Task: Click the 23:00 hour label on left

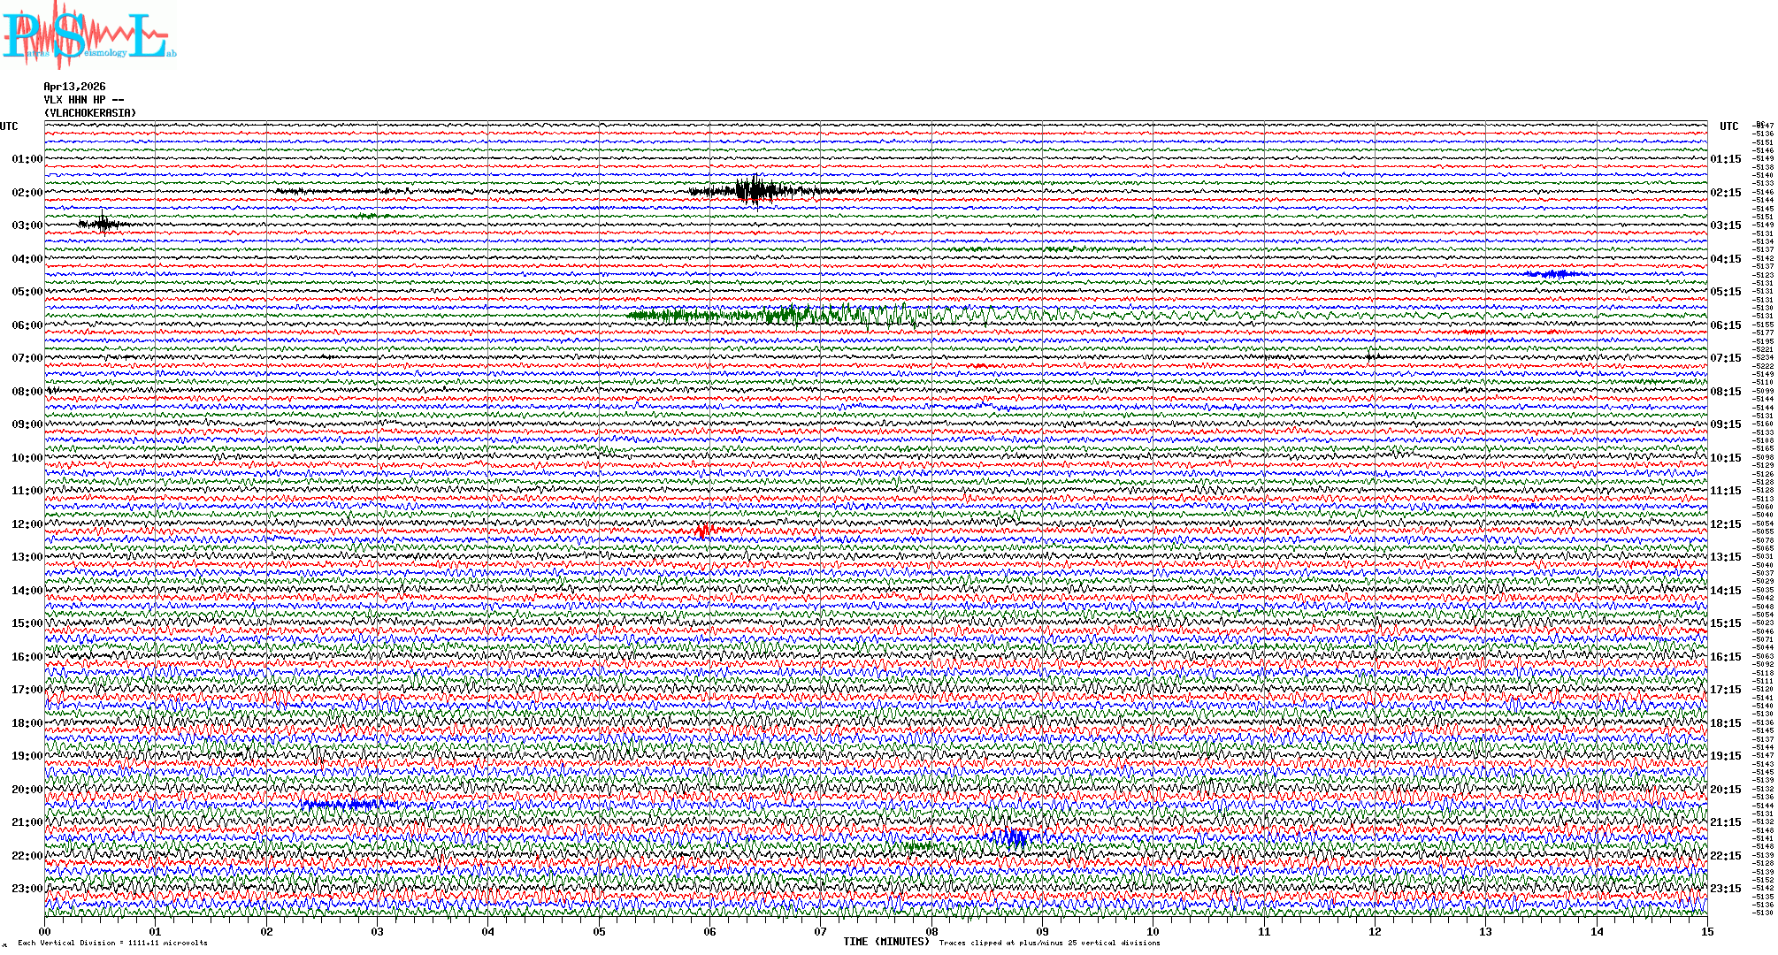Action: coord(27,889)
